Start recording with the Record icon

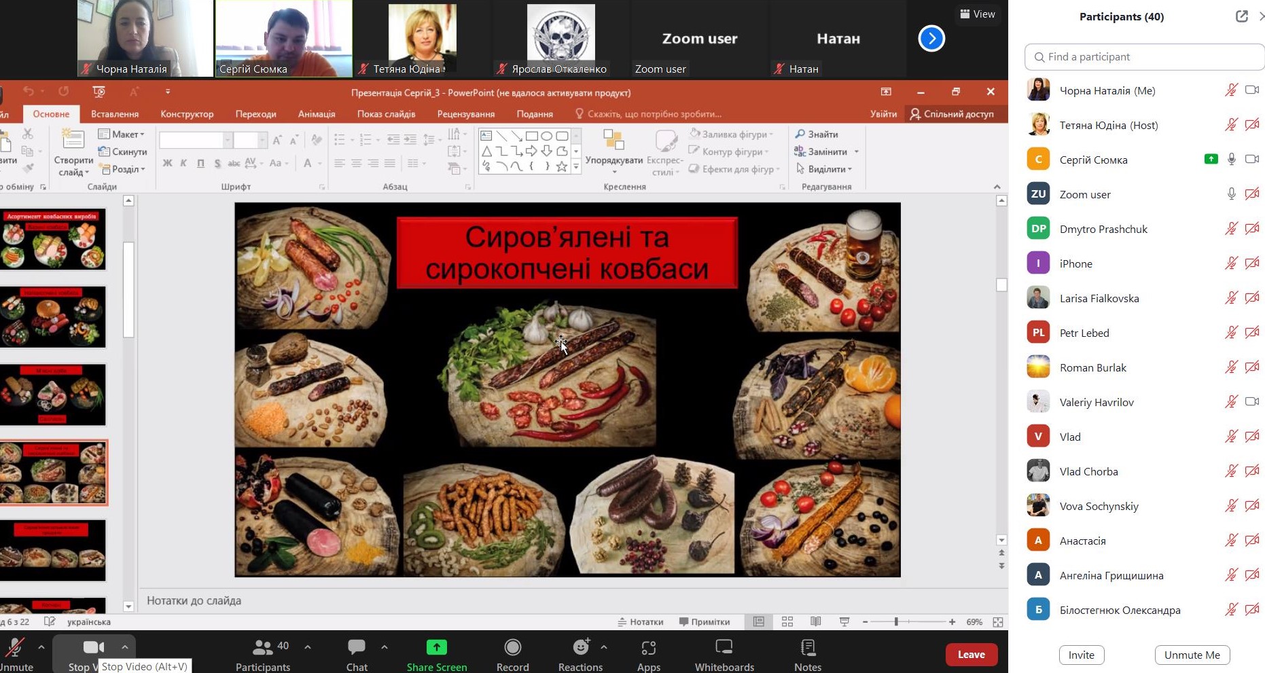(x=512, y=648)
